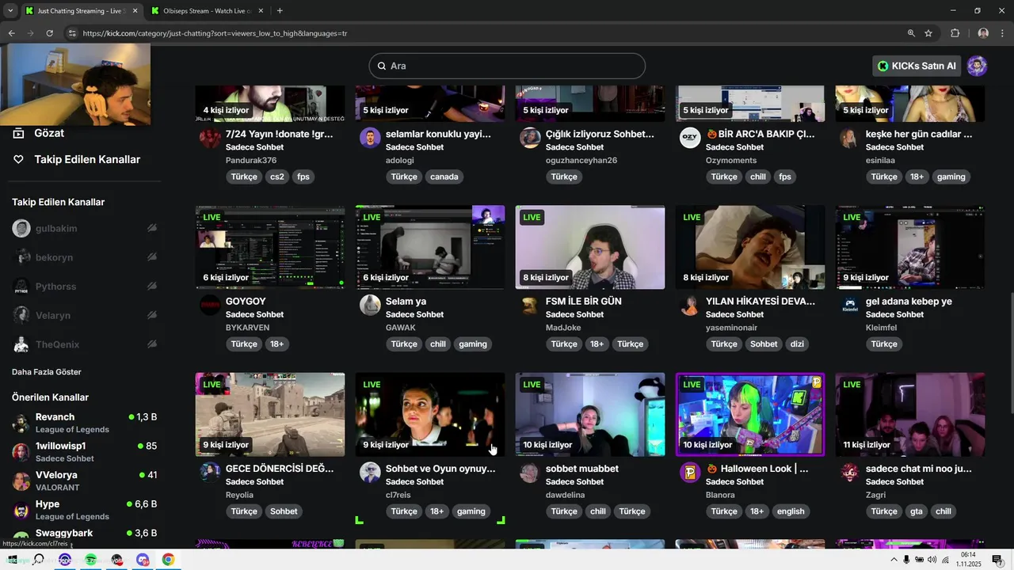Viewport: 1014px width, 570px height.
Task: Click the site info icon before the URL
Action: [x=72, y=33]
